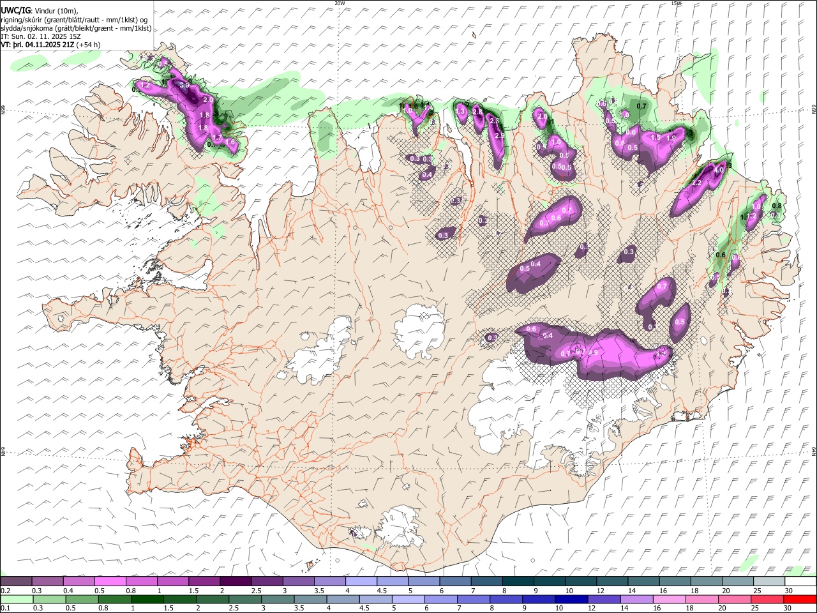
Task: Click upper legend swatch between 10 and 12
Action: coord(580,581)
